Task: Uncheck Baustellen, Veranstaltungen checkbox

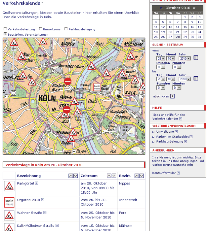Action: coord(5,34)
